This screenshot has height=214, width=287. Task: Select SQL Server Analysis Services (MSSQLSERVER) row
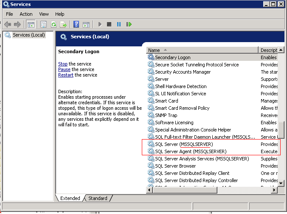(212, 159)
